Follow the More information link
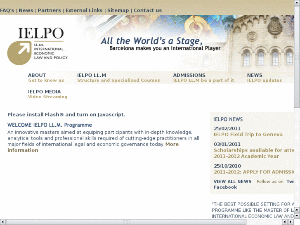 pos(172,144)
